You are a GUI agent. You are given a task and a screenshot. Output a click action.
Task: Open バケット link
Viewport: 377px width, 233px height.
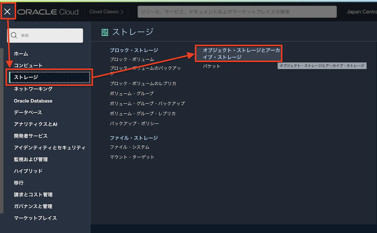[211, 66]
